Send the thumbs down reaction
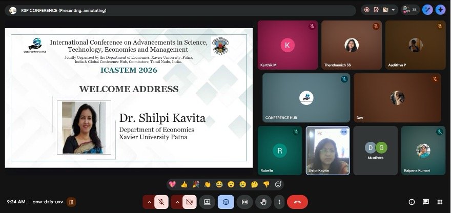The width and height of the screenshot is (451, 213). point(266,184)
